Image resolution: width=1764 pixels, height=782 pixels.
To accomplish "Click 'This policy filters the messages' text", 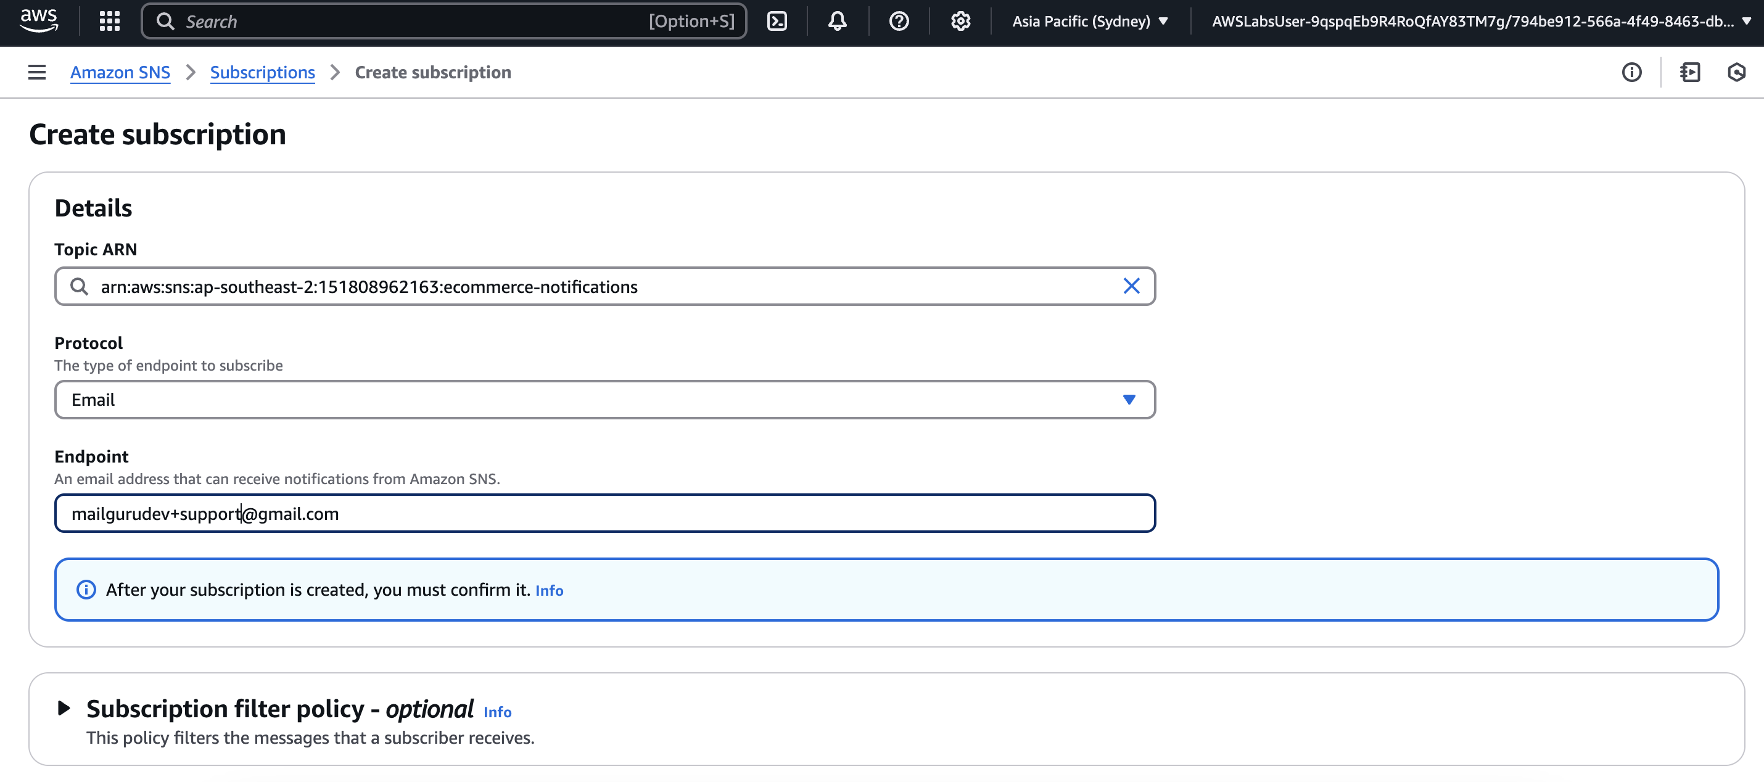I will click(x=310, y=738).
